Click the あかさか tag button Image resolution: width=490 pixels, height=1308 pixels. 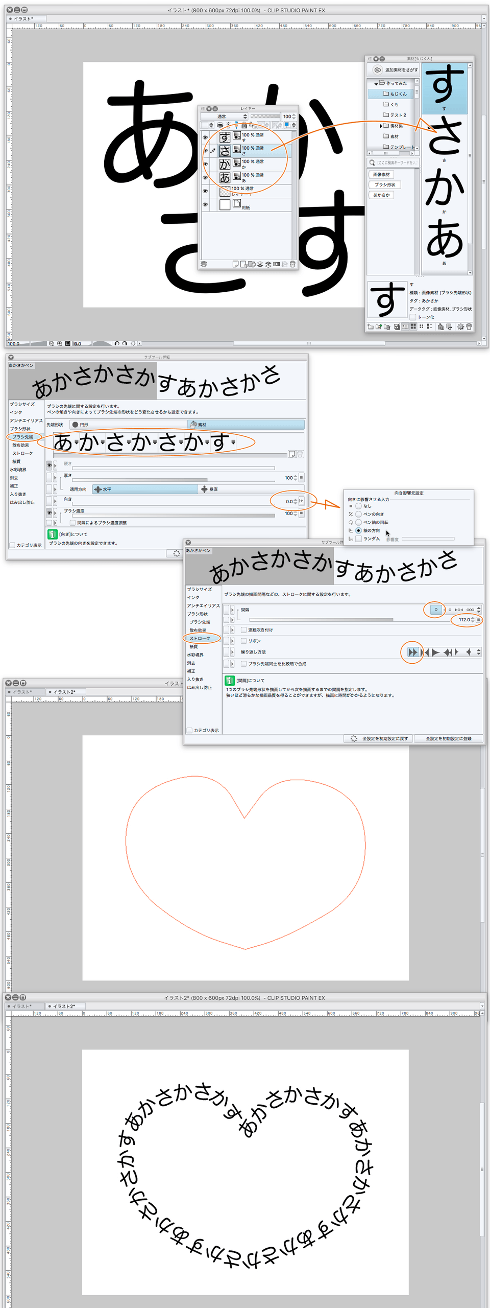pos(381,195)
